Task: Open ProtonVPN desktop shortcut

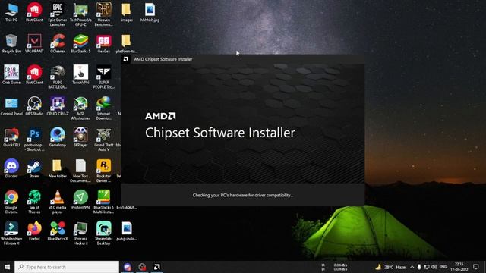Action: click(x=80, y=199)
